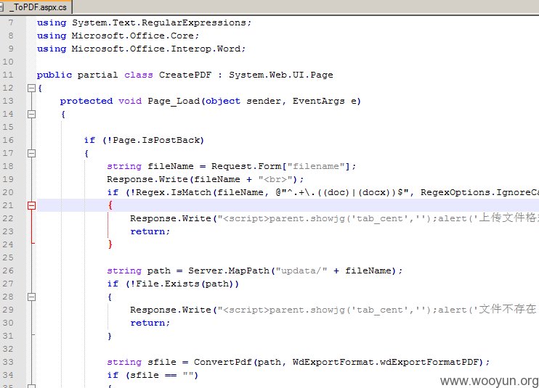Click Response.Write on line 29

tap(171, 310)
